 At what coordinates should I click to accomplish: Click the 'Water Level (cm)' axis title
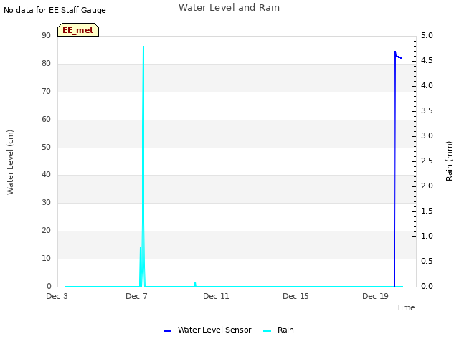click(10, 163)
